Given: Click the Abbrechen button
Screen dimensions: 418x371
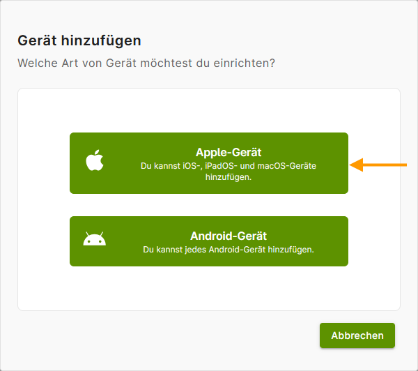Looking at the screenshot, I should click(357, 335).
